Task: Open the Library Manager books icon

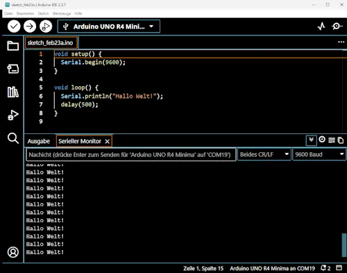Action: 13,92
